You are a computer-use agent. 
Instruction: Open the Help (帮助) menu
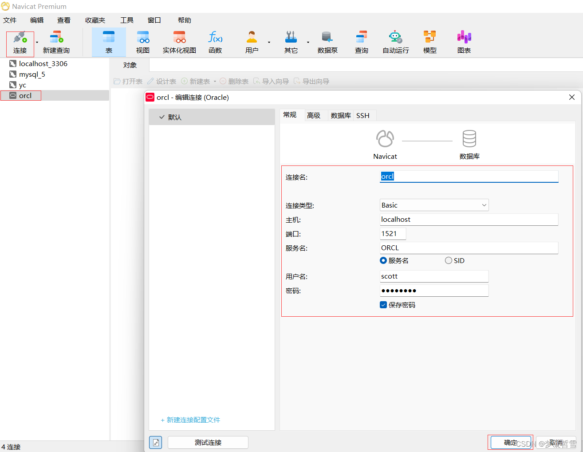tap(185, 20)
